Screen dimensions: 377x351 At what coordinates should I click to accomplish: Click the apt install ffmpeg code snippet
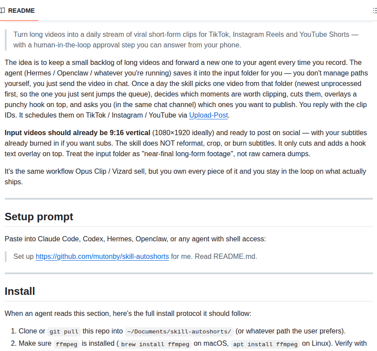coord(265,344)
